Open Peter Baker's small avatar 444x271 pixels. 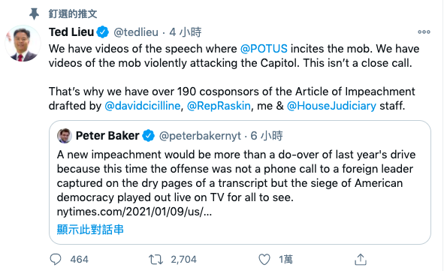click(65, 136)
